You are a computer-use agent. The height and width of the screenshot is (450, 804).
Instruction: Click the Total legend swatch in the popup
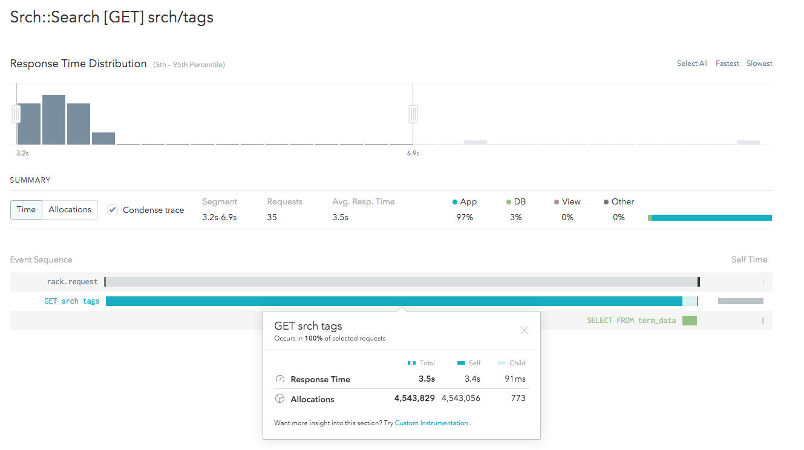pos(411,363)
